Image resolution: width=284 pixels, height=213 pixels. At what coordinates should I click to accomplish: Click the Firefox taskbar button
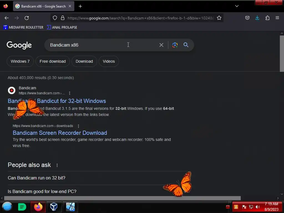38,207
